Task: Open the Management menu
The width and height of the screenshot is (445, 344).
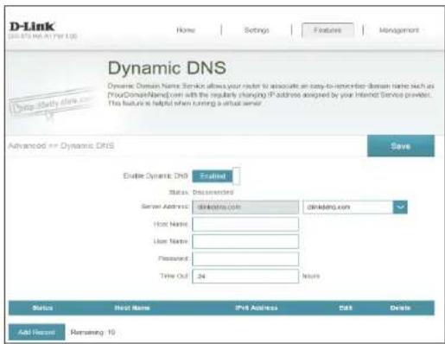Action: [x=399, y=30]
